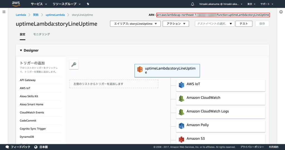The image size is (285, 150).
Task: Click the Amazon CloudWatch resource icon
Action: (181, 99)
